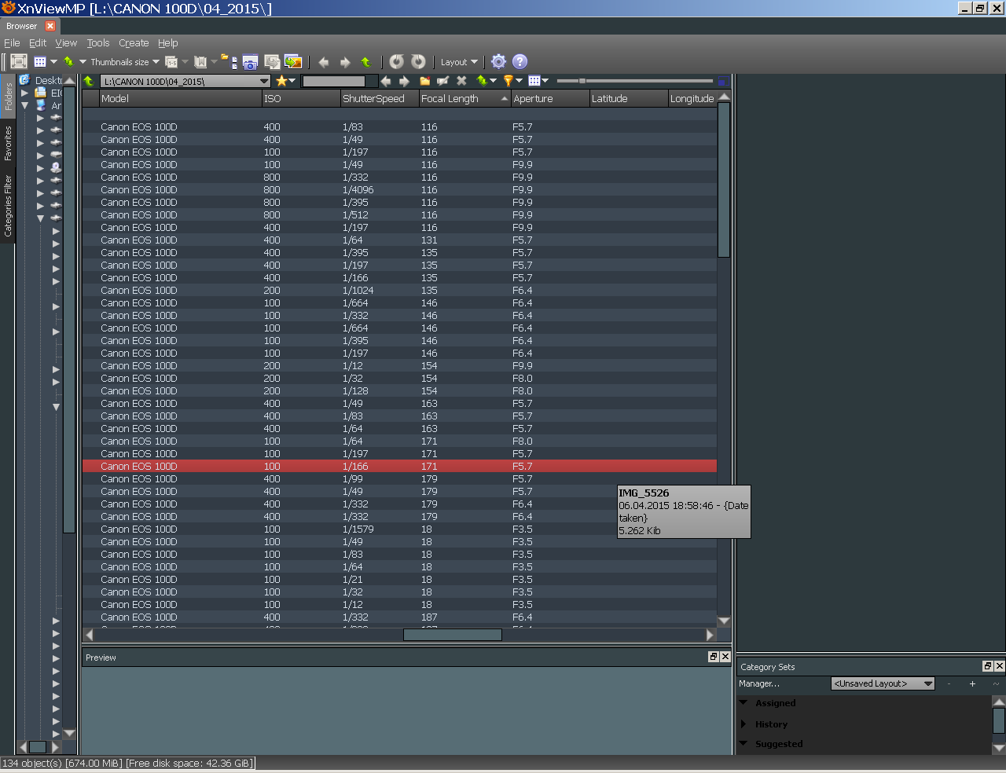This screenshot has height=773, width=1006.
Task: Collapse the Assigned category section
Action: [743, 703]
